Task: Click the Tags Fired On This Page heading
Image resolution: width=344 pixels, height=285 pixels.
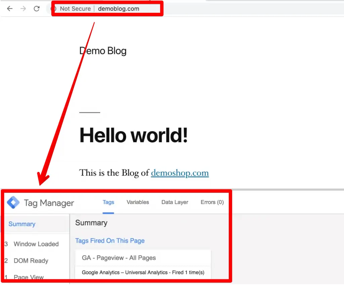Action: click(x=110, y=241)
